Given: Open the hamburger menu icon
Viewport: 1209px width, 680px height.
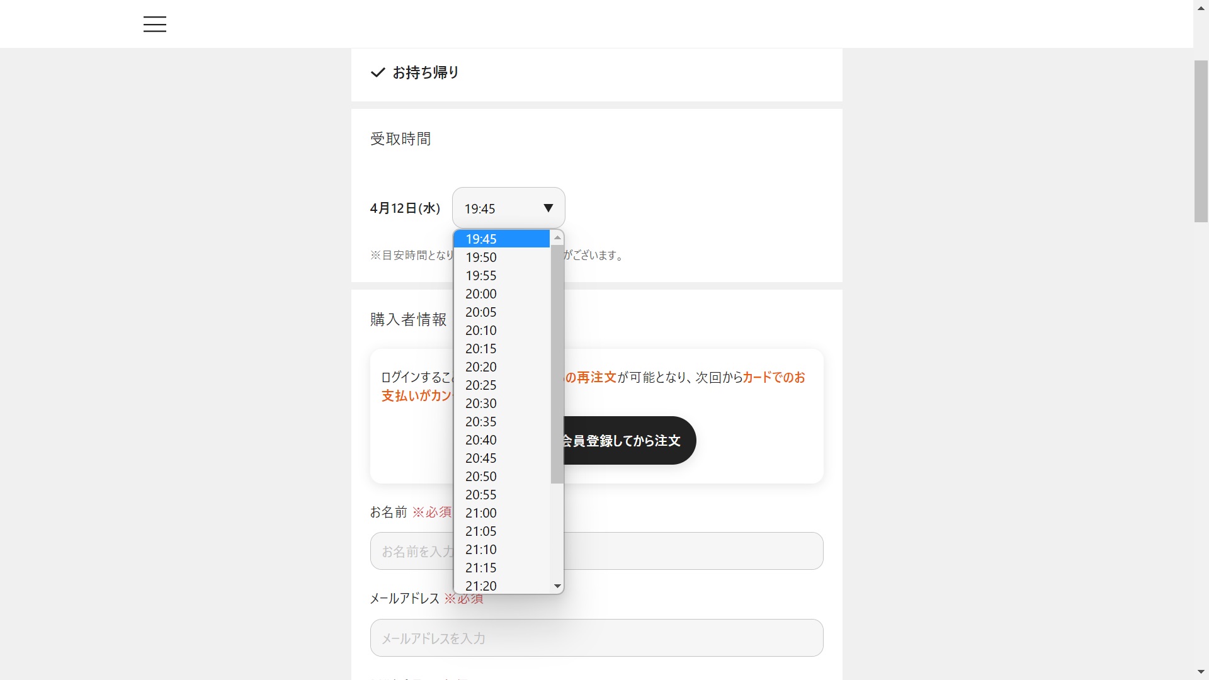Looking at the screenshot, I should click(154, 24).
